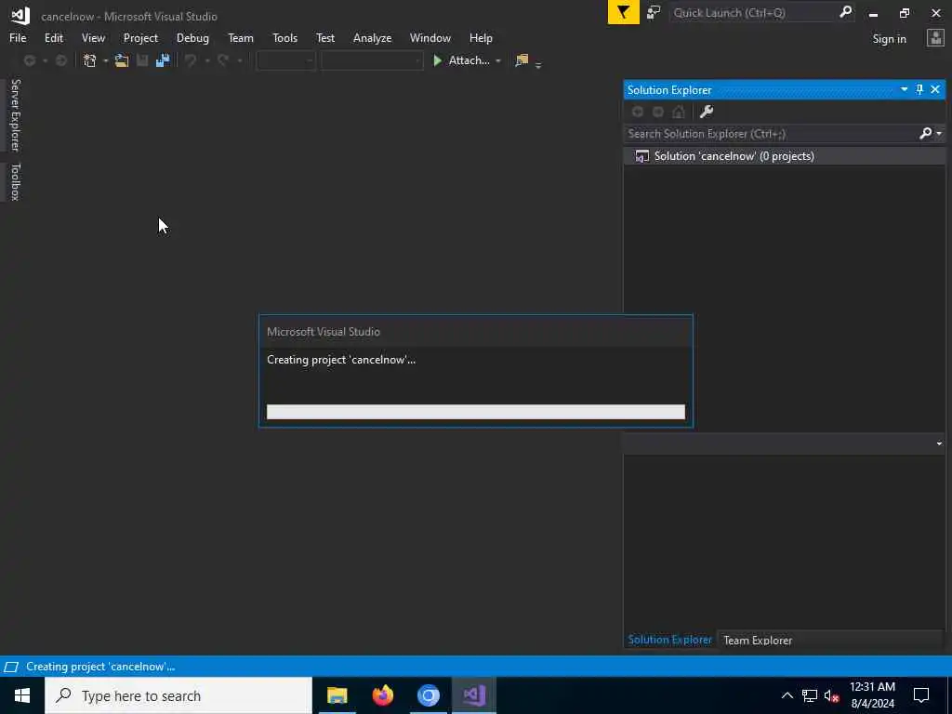Open the Help menu
The width and height of the screenshot is (952, 714).
(x=481, y=37)
